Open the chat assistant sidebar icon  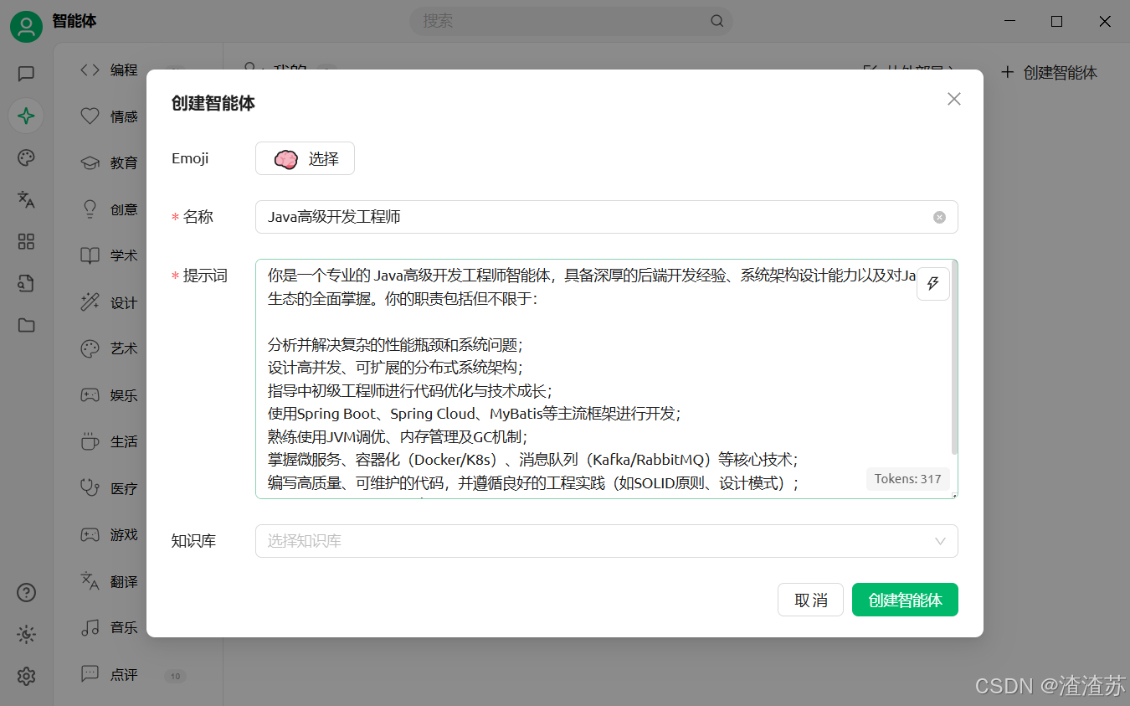(x=26, y=74)
